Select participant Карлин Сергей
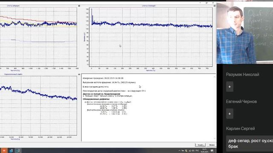 click(x=241, y=128)
